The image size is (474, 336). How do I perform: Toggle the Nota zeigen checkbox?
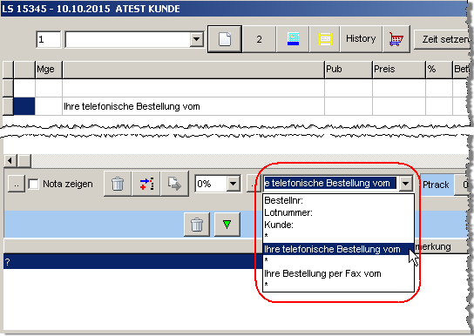[34, 184]
